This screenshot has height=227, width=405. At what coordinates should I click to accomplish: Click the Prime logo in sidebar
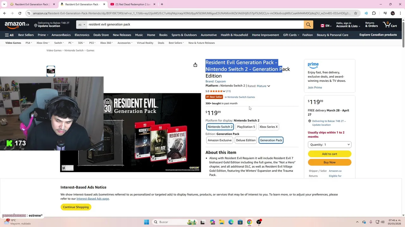[313, 65]
